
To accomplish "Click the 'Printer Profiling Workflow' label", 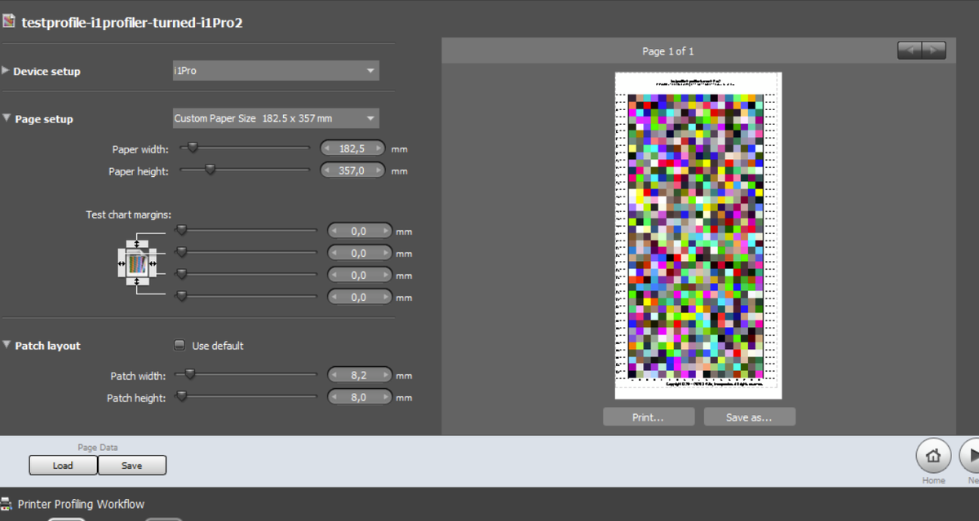I will [x=81, y=504].
